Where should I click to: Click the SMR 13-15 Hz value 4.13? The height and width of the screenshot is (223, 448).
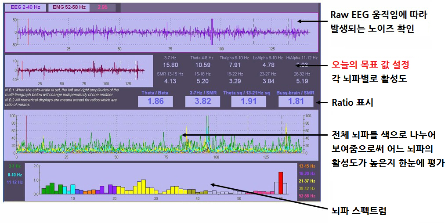point(170,81)
